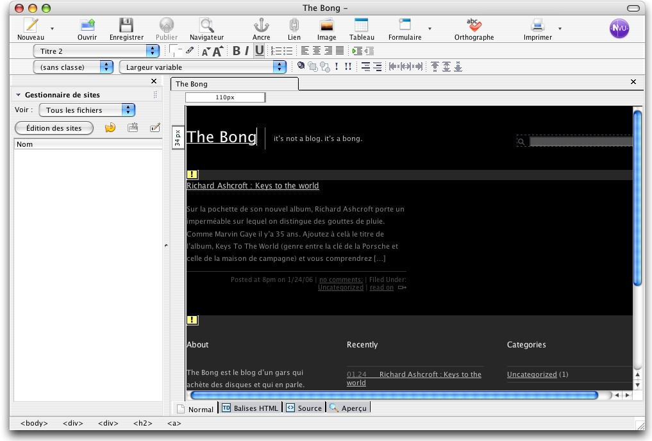
Task: Indent the text with the green arrow icon
Action: tap(356, 51)
